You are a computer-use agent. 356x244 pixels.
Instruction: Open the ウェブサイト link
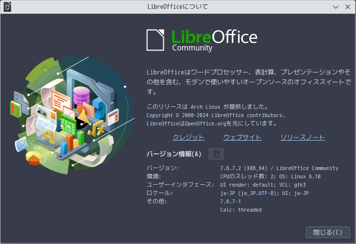point(242,137)
